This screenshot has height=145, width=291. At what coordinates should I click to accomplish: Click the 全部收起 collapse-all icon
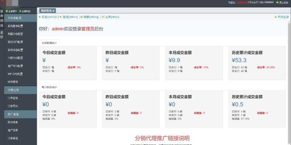click(20, 11)
